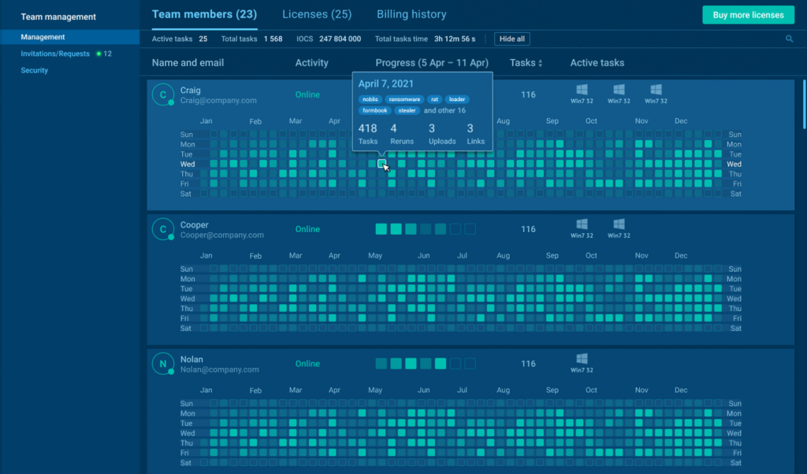Open Craig's first Win7 32 active task
The width and height of the screenshot is (807, 474).
[582, 94]
